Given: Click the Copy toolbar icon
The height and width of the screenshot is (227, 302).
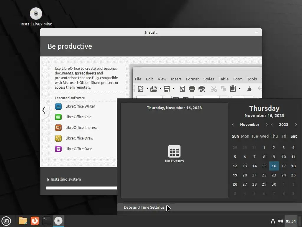Looking at the screenshot, I should point(223,89).
